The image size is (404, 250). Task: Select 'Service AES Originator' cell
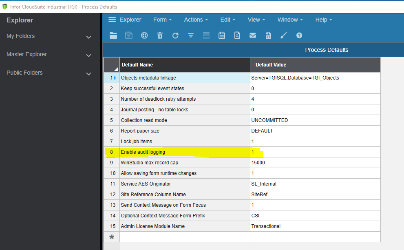click(185, 184)
